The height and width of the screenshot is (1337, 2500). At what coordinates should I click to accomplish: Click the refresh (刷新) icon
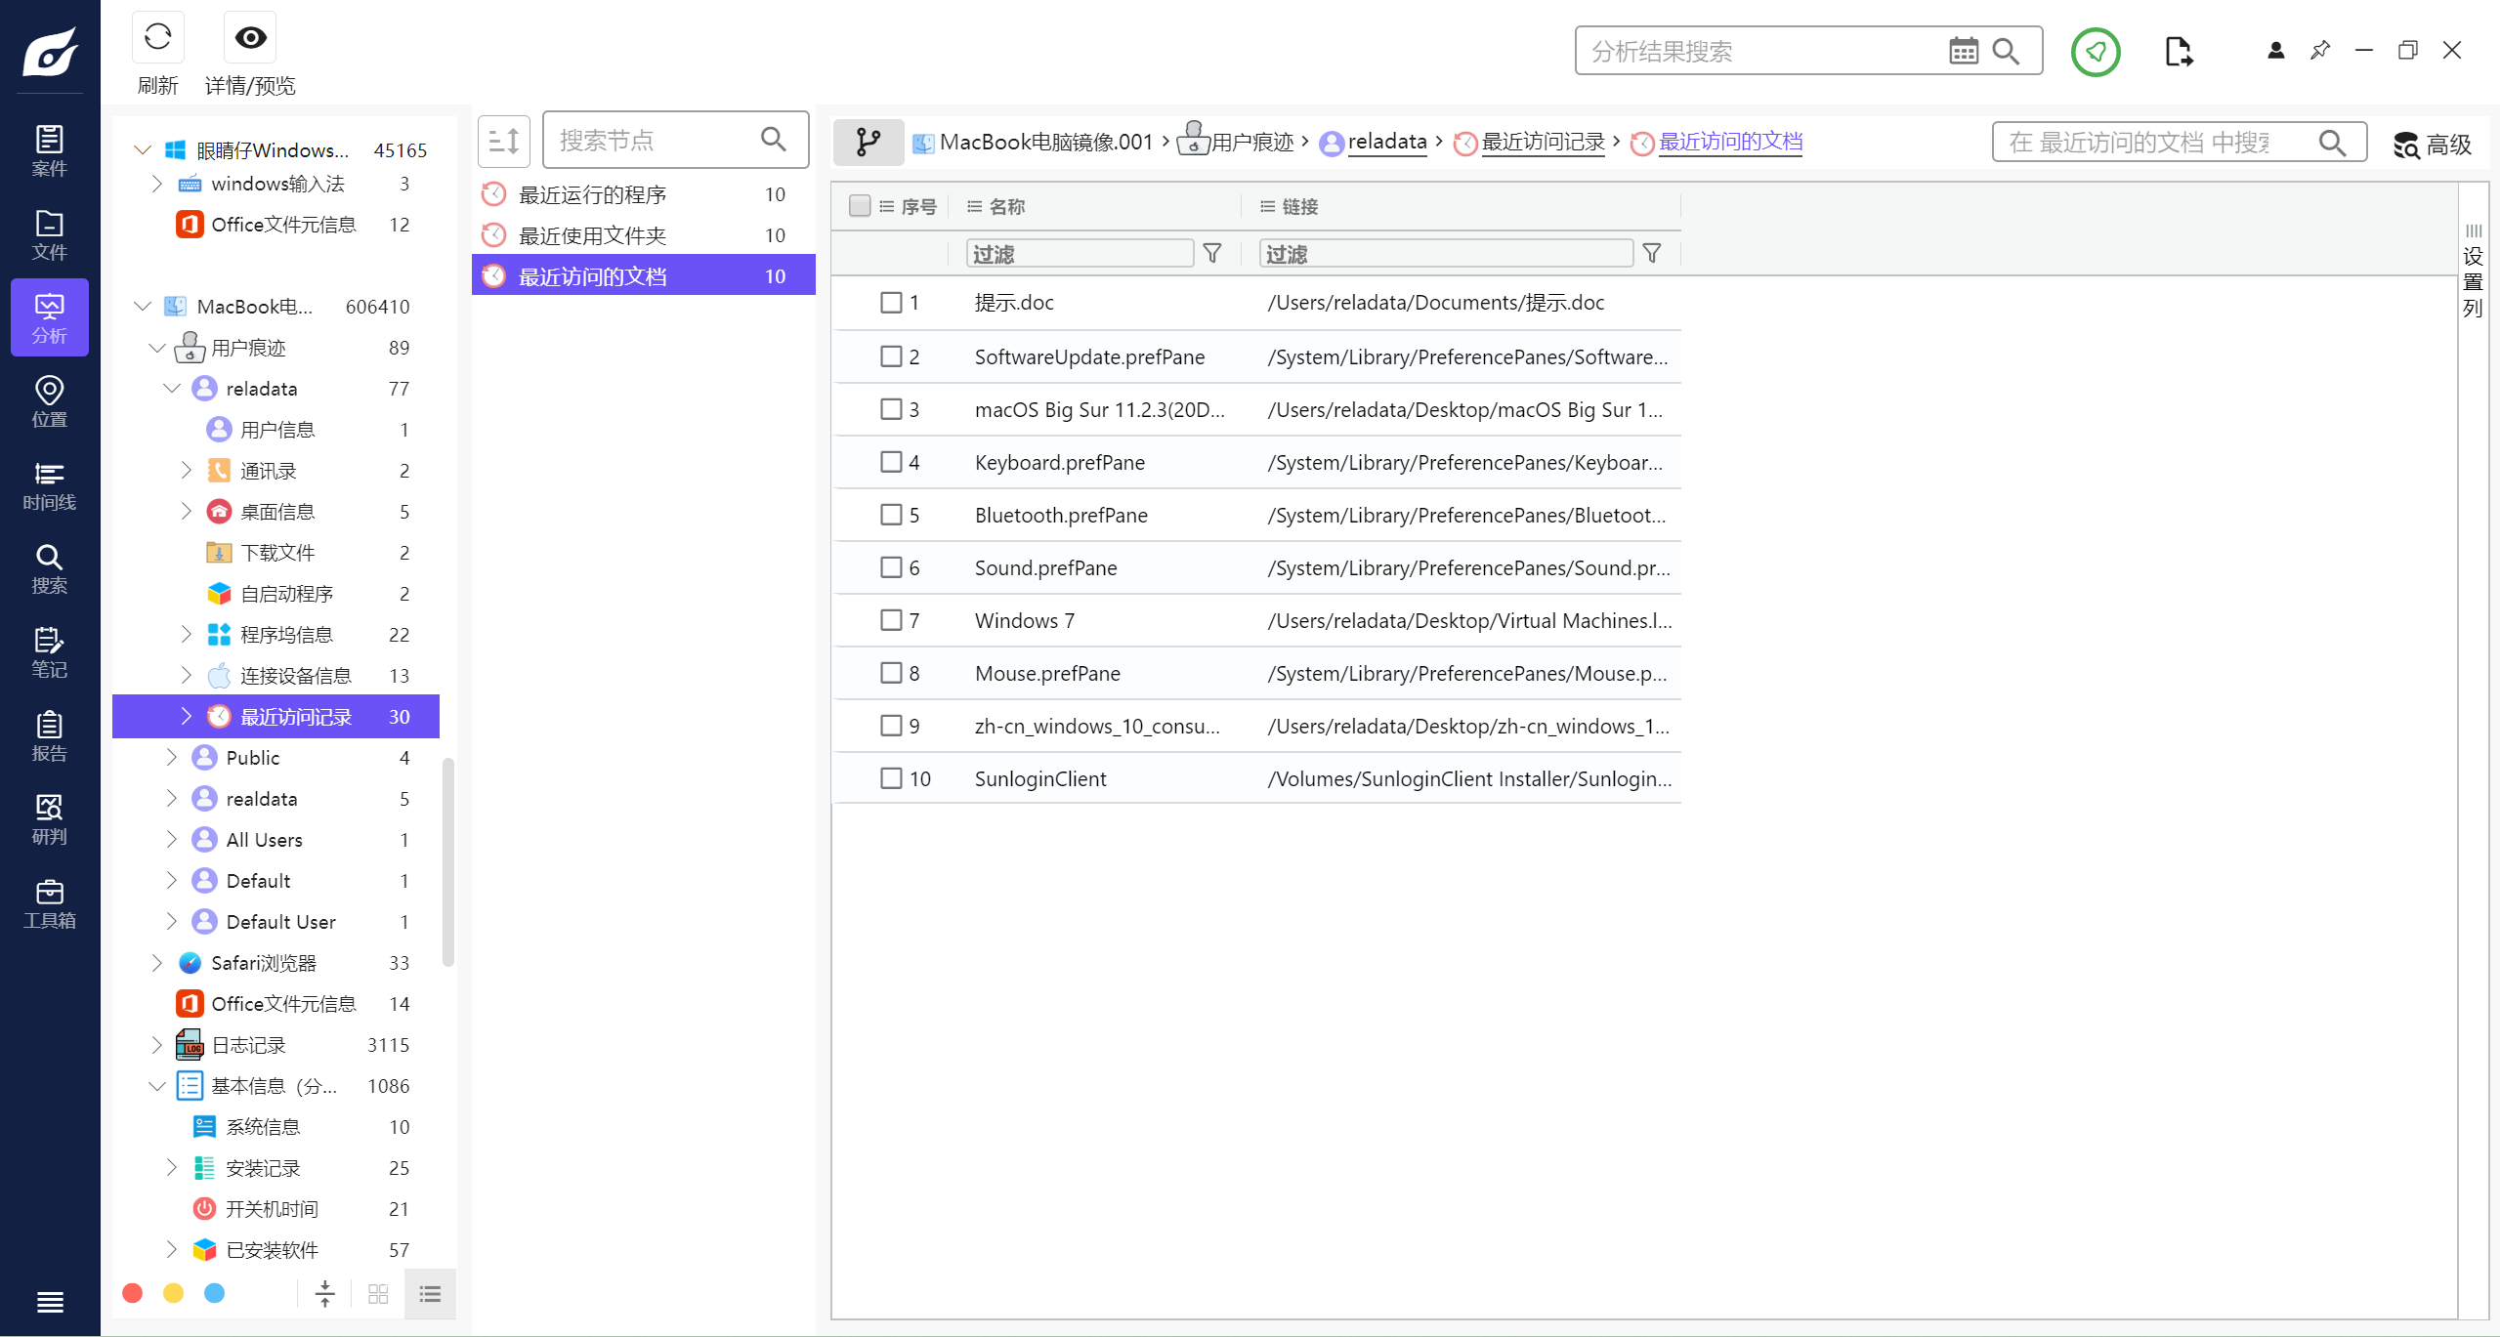click(x=157, y=38)
